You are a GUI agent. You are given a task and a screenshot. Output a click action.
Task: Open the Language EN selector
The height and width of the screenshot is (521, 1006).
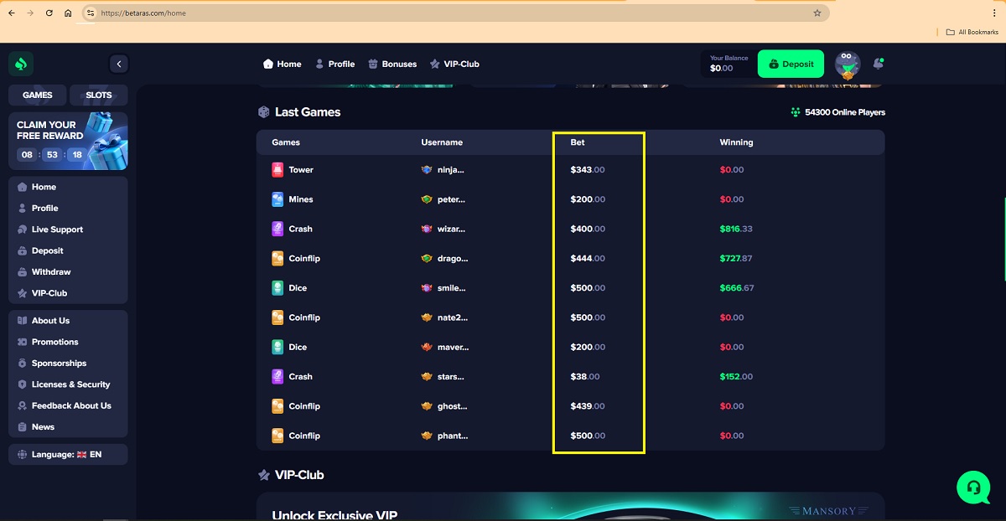(68, 454)
